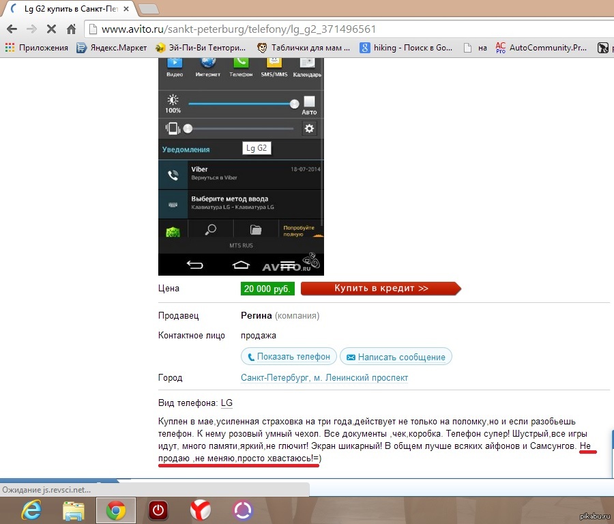Screen dimensions: 614x524
Task: Open the browser home page icon
Action: click(71, 29)
